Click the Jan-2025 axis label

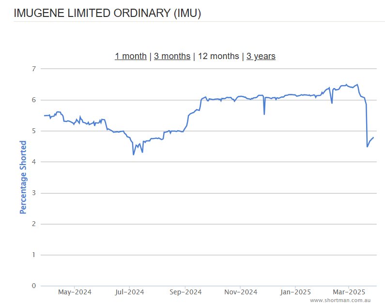point(295,292)
